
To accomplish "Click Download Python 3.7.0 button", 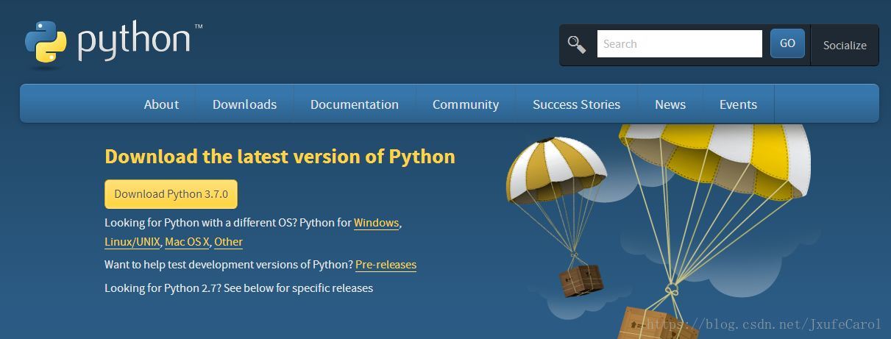I will (x=171, y=194).
